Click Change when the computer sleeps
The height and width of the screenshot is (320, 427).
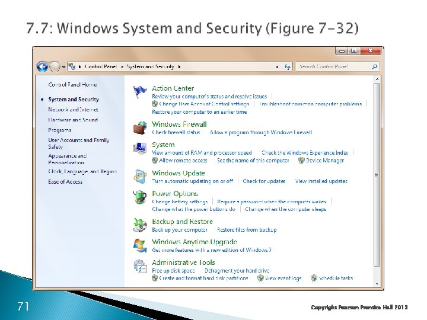coord(286,209)
